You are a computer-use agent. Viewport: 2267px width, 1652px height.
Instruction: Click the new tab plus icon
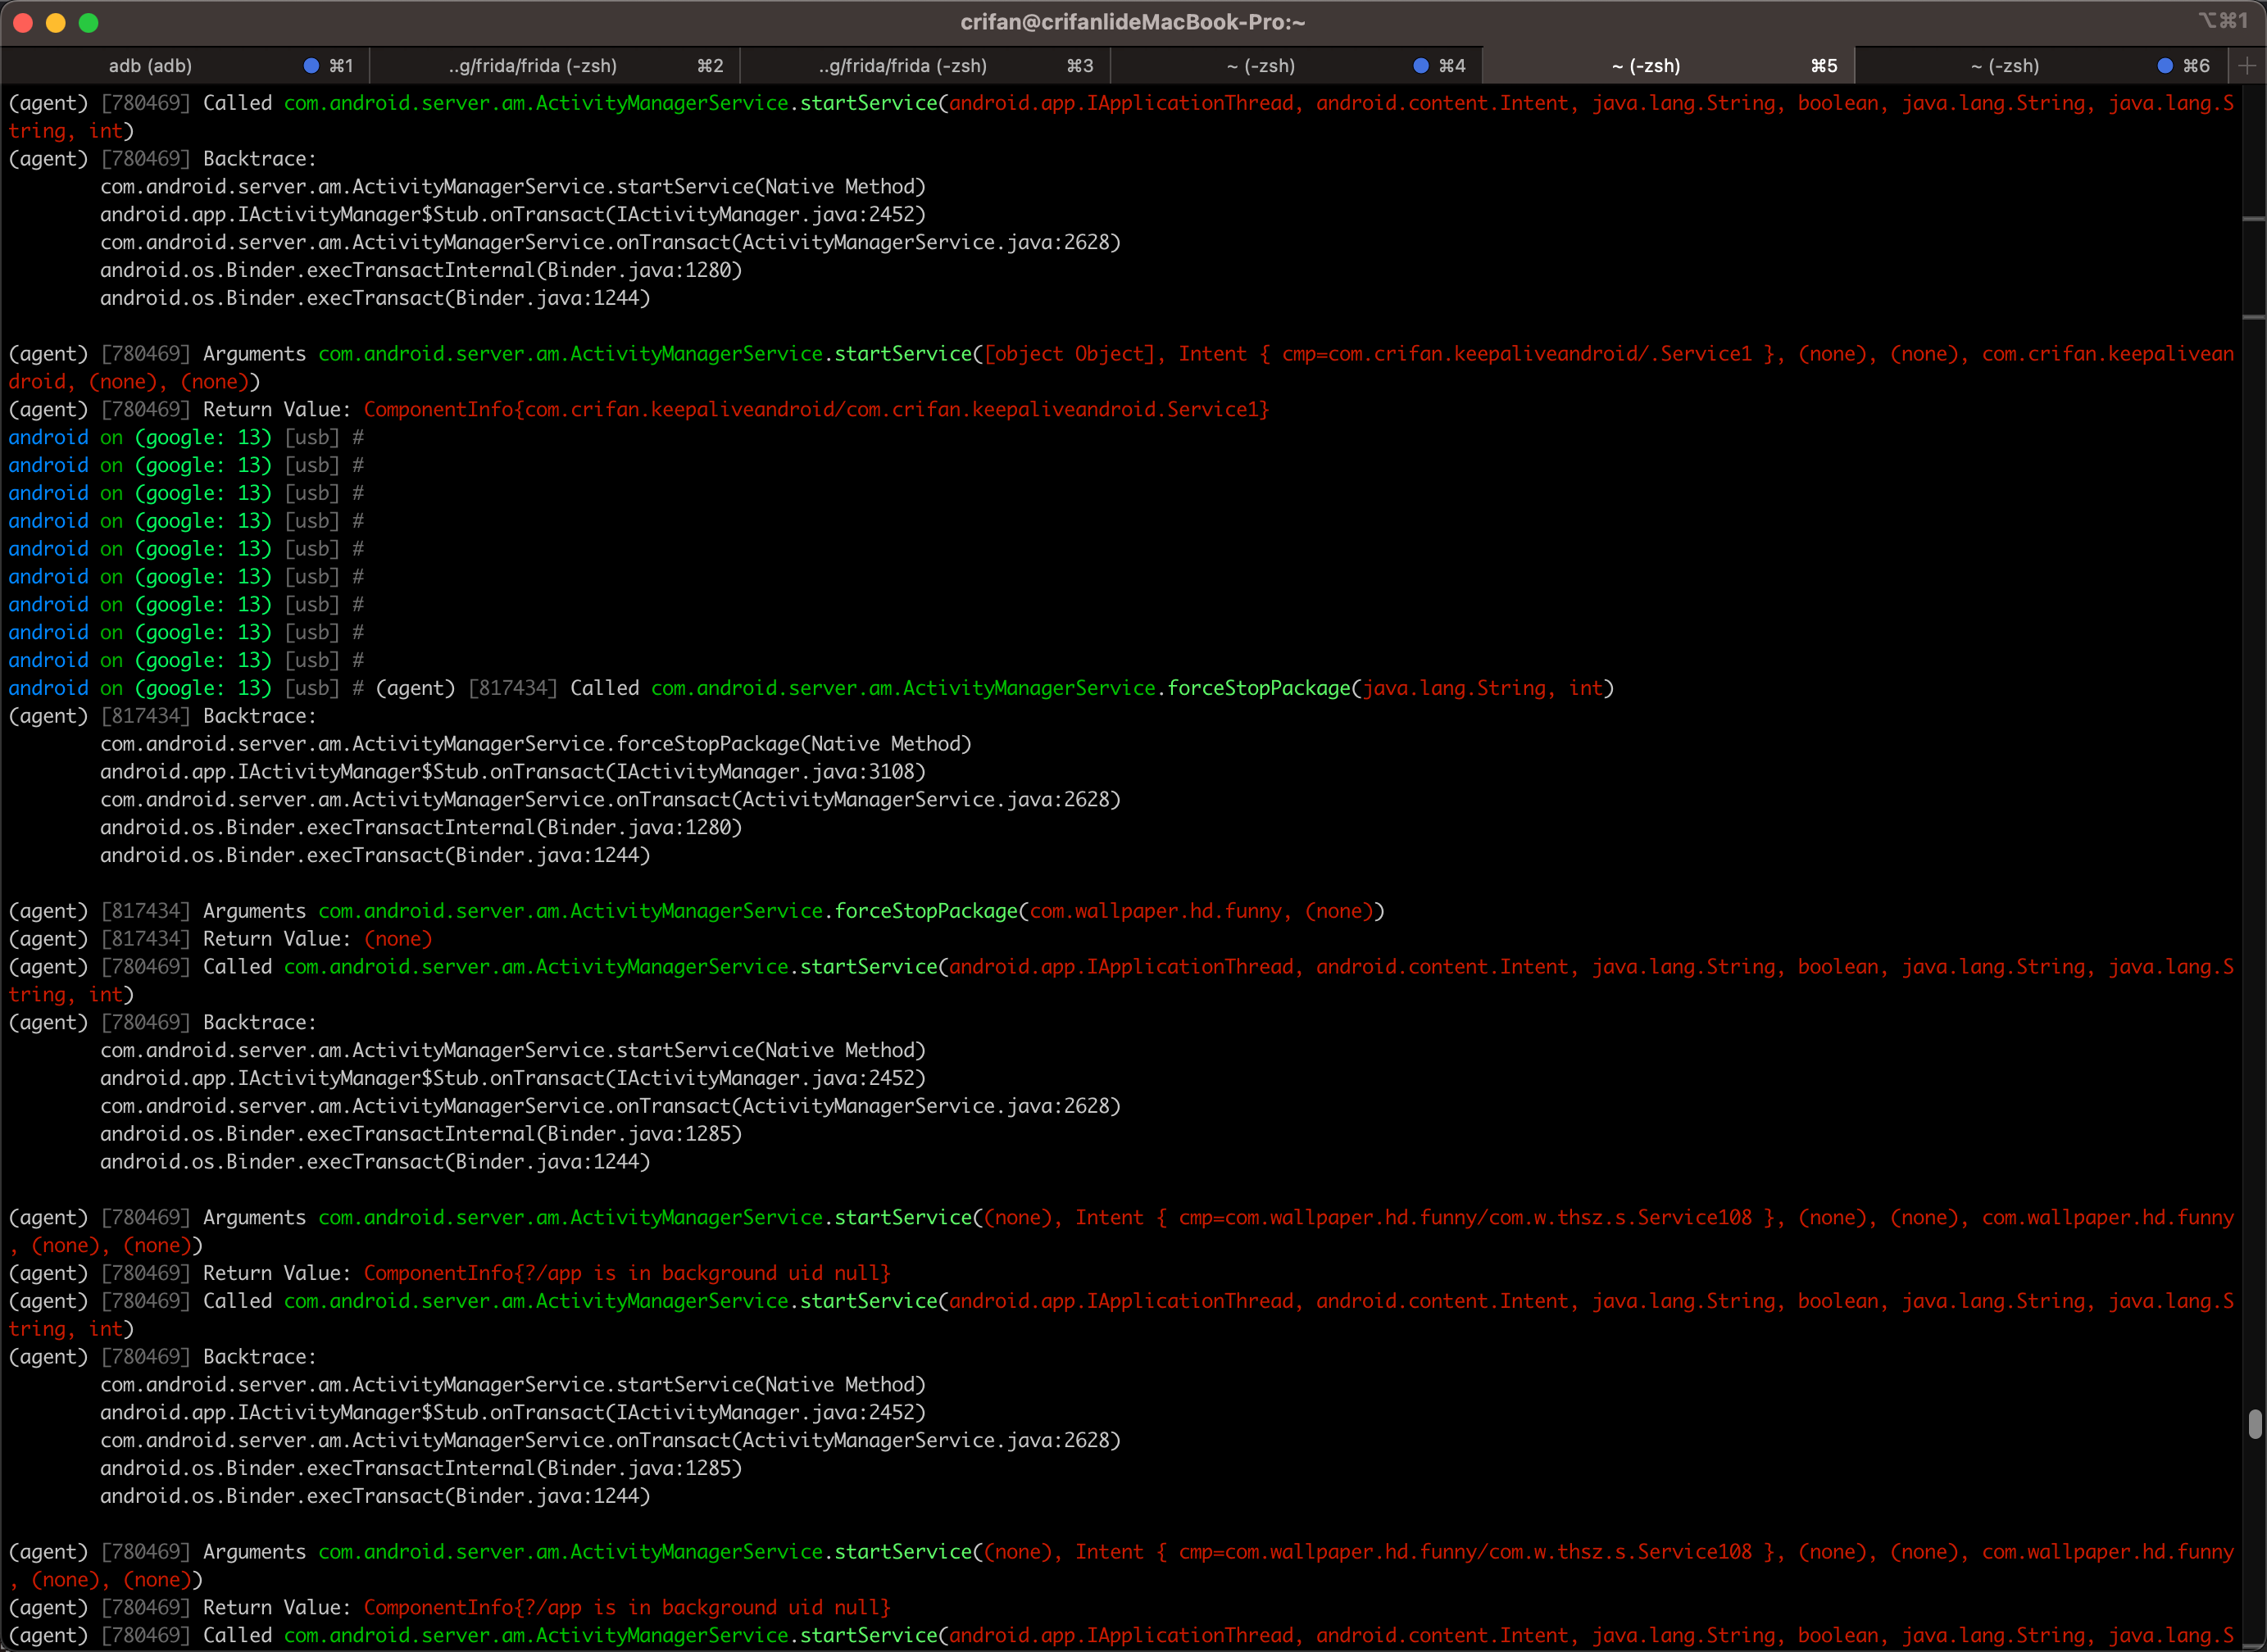coord(2246,66)
